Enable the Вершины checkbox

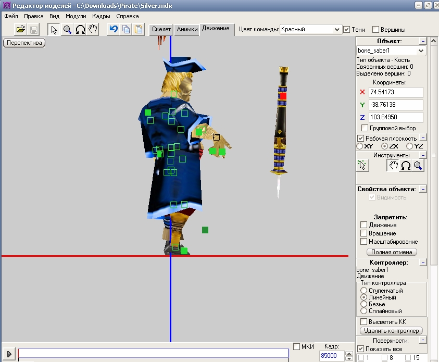click(375, 30)
